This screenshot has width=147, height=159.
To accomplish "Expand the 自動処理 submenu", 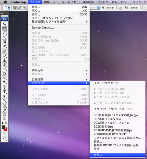I will pos(59,79).
